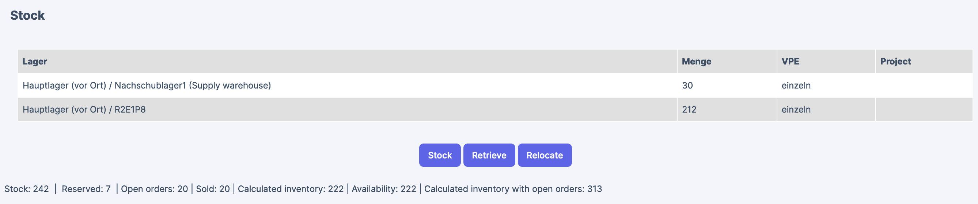Click the quantity 30 cell

pyautogui.click(x=687, y=86)
